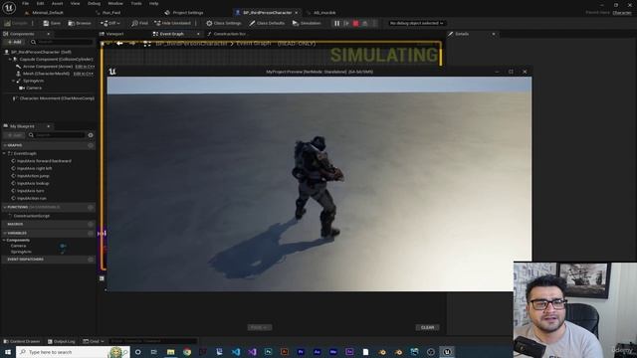Add a new macro with plus icon
Screen dimensions: 637x358
pyautogui.click(x=91, y=224)
